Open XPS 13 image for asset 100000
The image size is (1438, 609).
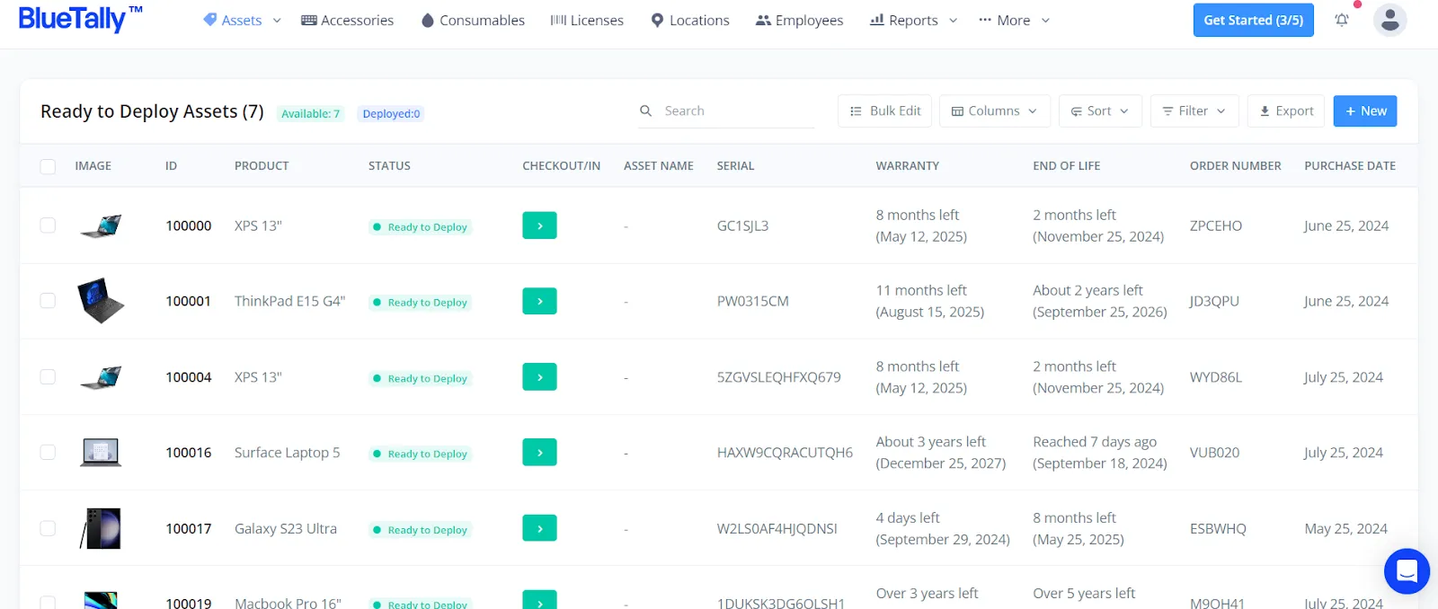click(101, 225)
